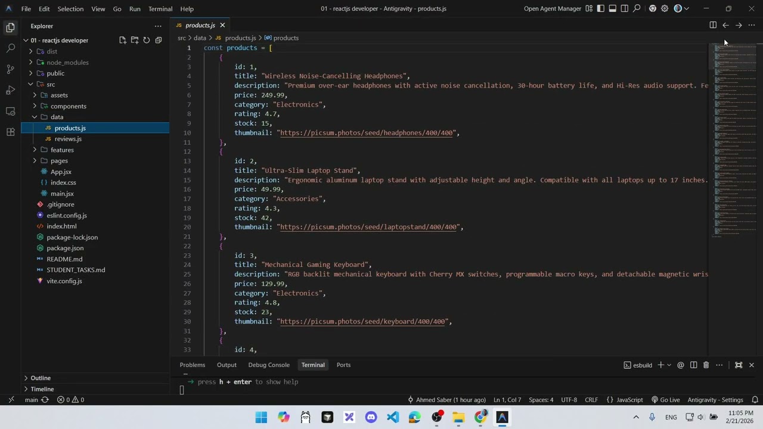This screenshot has width=763, height=429.
Task: Open the new terminal launch profile dropdown
Action: pyautogui.click(x=669, y=365)
